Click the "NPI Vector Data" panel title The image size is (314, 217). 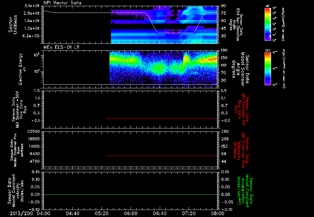tap(62, 3)
